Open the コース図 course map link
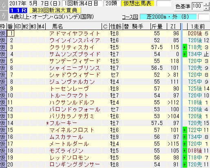Screen dimensions: 210x168 pyautogui.click(x=130, y=17)
